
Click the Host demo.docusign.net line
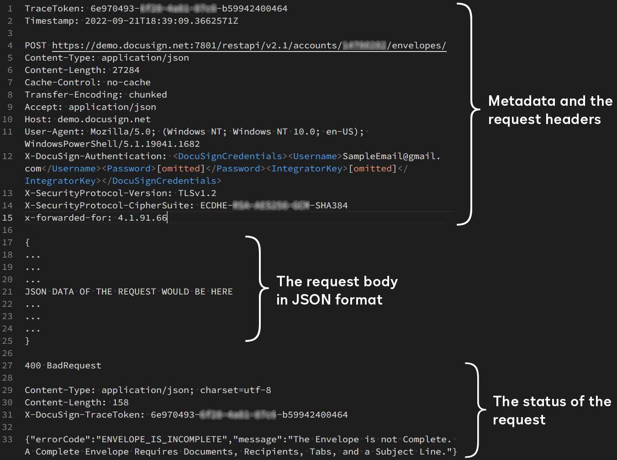point(88,119)
